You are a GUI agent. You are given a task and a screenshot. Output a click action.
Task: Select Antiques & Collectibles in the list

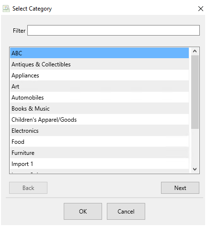[99, 64]
